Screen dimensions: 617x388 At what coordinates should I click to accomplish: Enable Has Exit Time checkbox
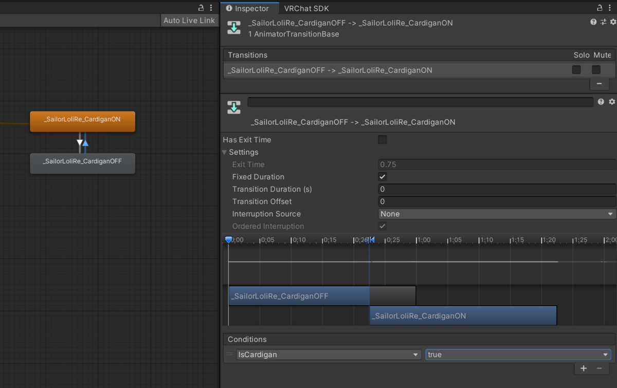coord(383,140)
